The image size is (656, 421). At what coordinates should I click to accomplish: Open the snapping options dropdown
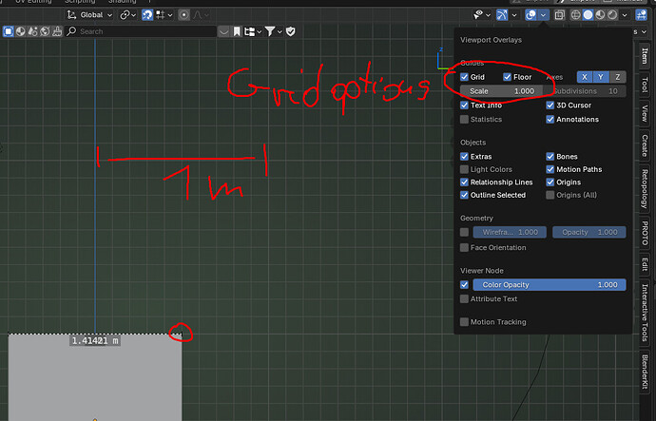tap(164, 15)
